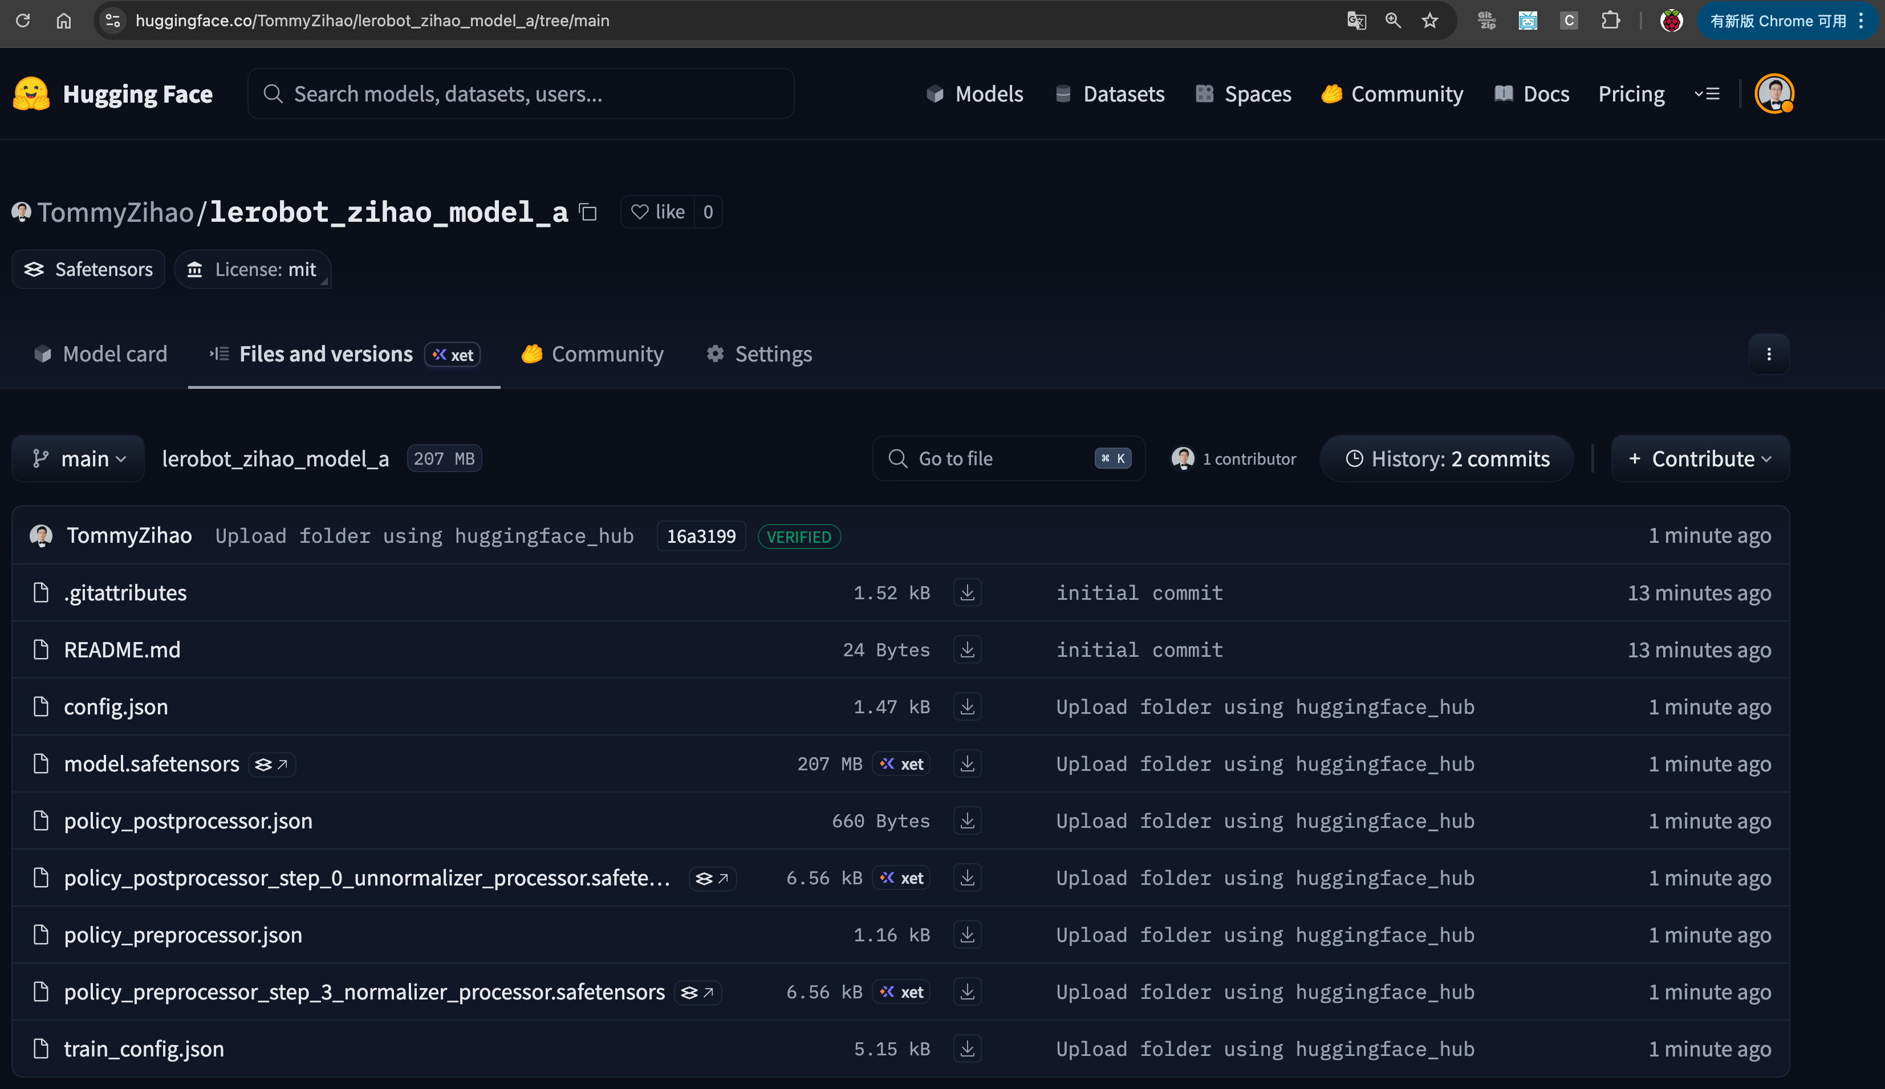Copy model name with the copy icon

pyautogui.click(x=588, y=213)
